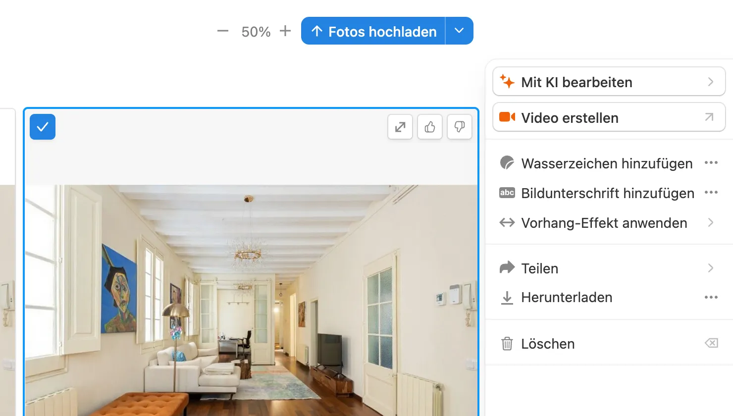The width and height of the screenshot is (733, 416).
Task: Click the download arrow icon
Action: pos(507,298)
